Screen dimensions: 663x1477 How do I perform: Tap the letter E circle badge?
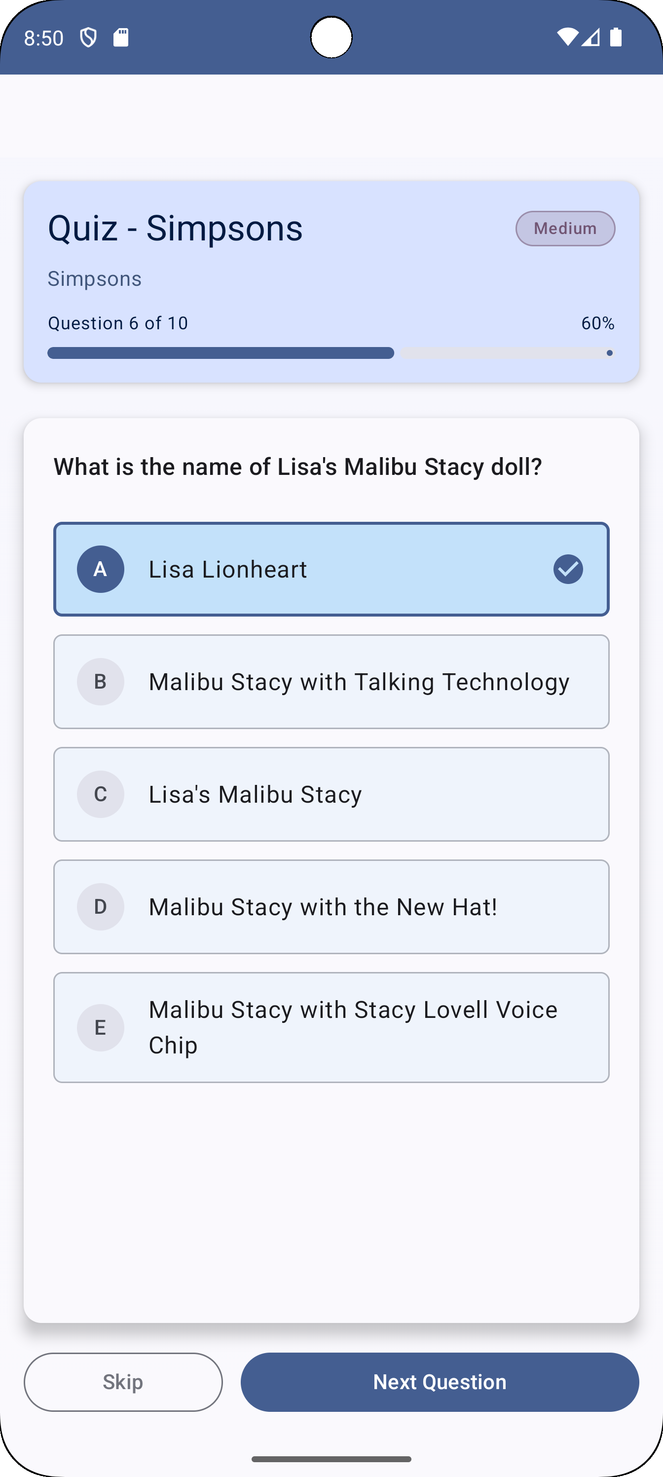[x=100, y=1027]
